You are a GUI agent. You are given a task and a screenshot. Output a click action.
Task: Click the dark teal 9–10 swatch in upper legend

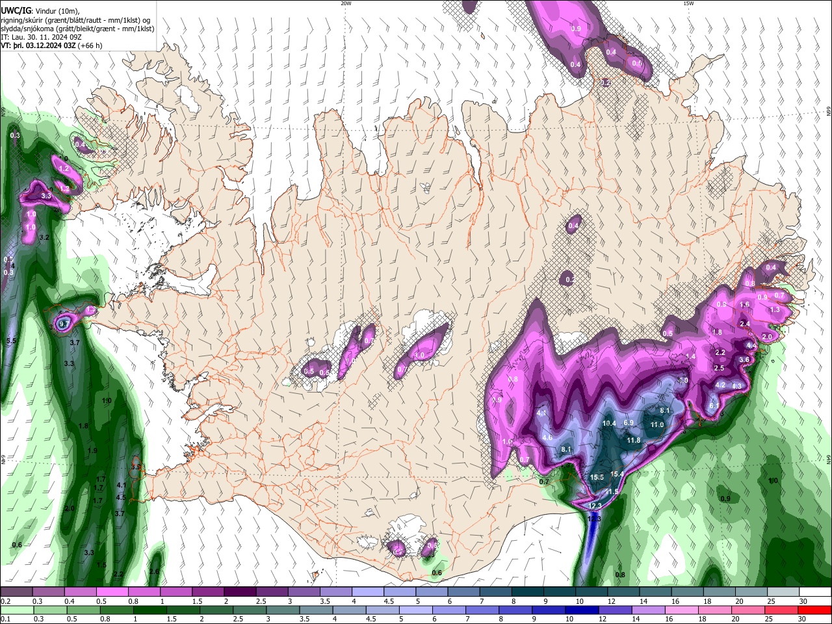click(559, 592)
